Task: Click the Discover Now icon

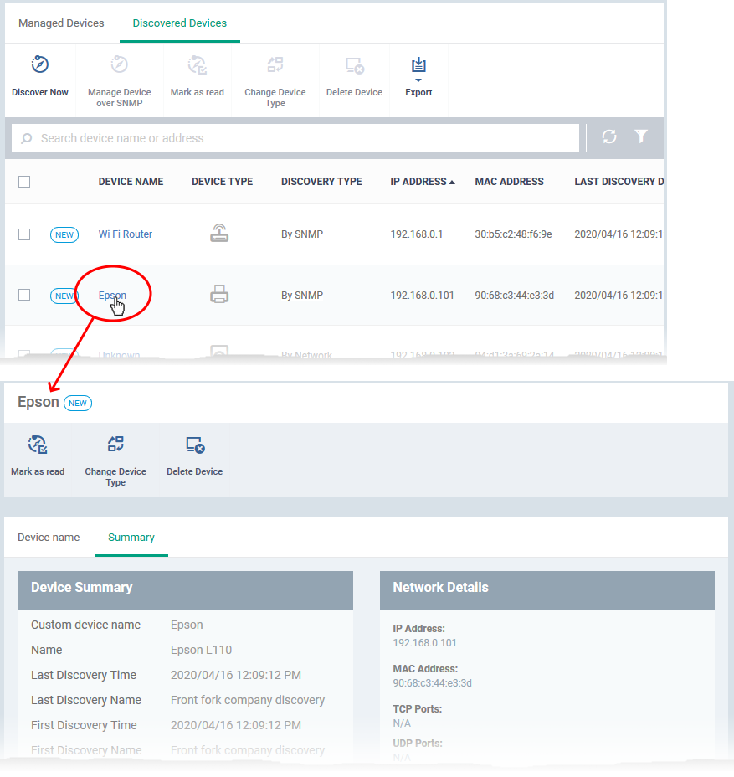Action: 39,65
